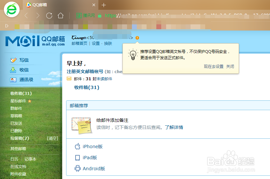Open iPad版 download link
Image resolution: width=270 pixels, height=179 pixels.
click(90, 158)
